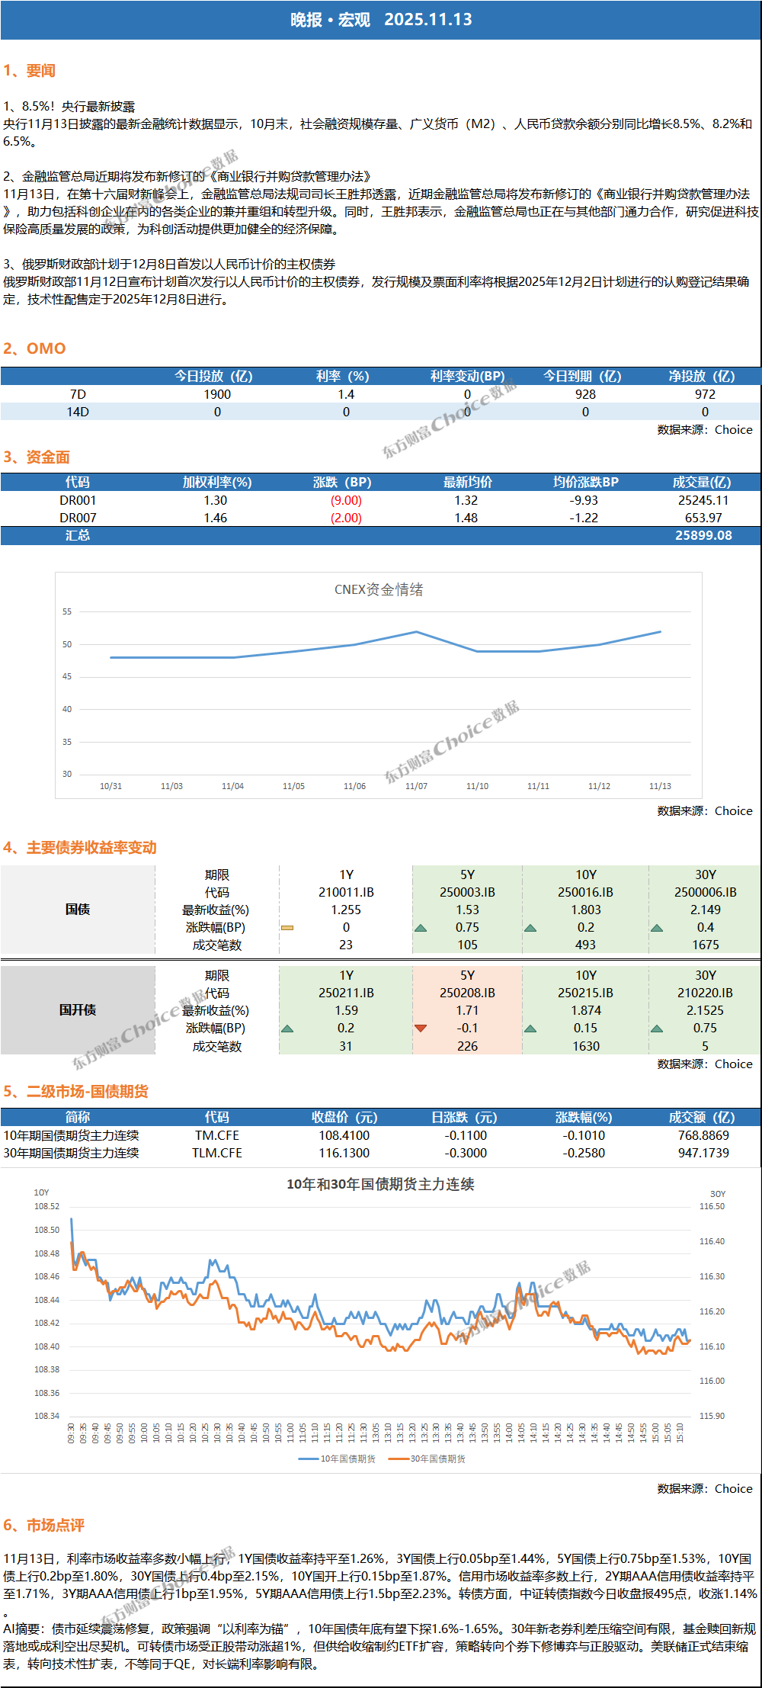Click the 国债 30Y yield 2.149
The image size is (762, 1688).
click(705, 910)
